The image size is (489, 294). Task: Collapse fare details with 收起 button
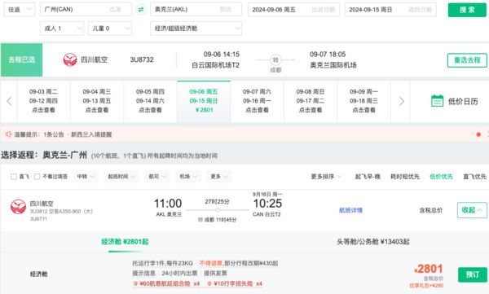(x=472, y=210)
